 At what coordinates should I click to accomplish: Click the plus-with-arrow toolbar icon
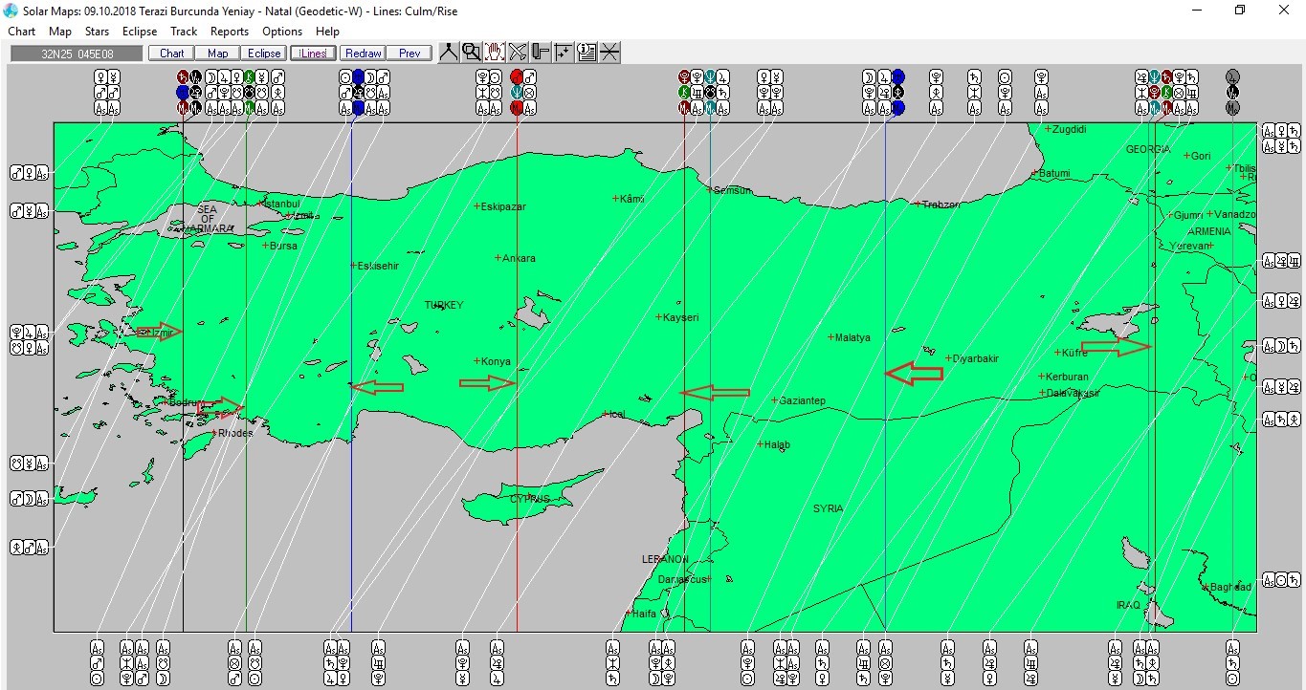(x=564, y=53)
